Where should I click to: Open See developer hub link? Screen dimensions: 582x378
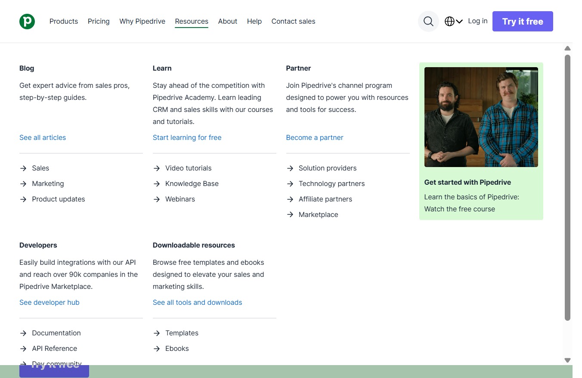(50, 303)
